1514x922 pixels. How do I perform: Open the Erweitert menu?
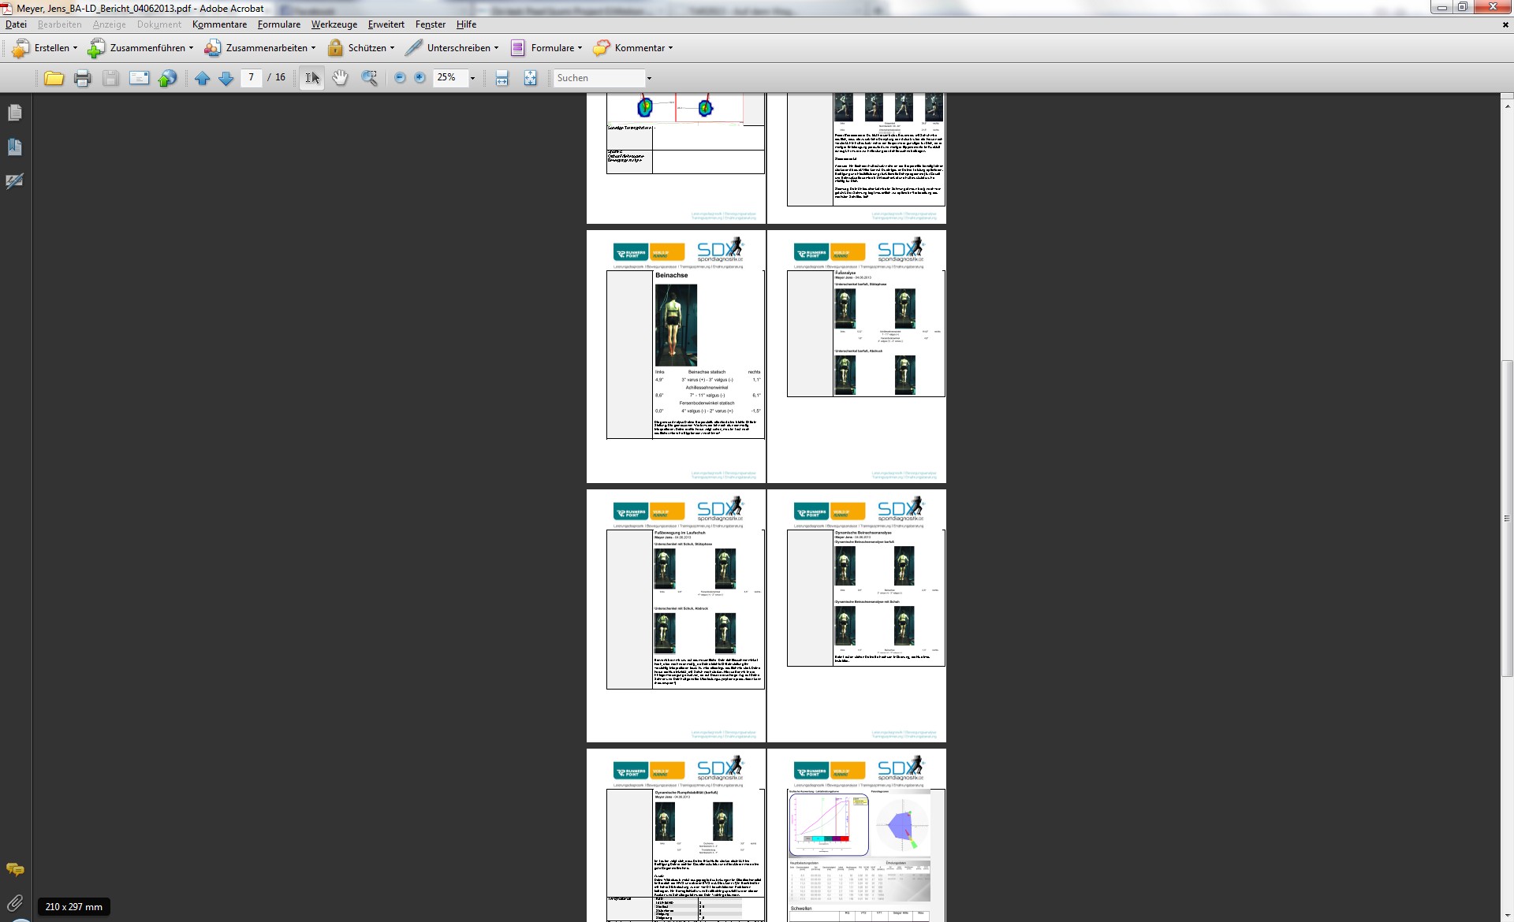point(386,24)
